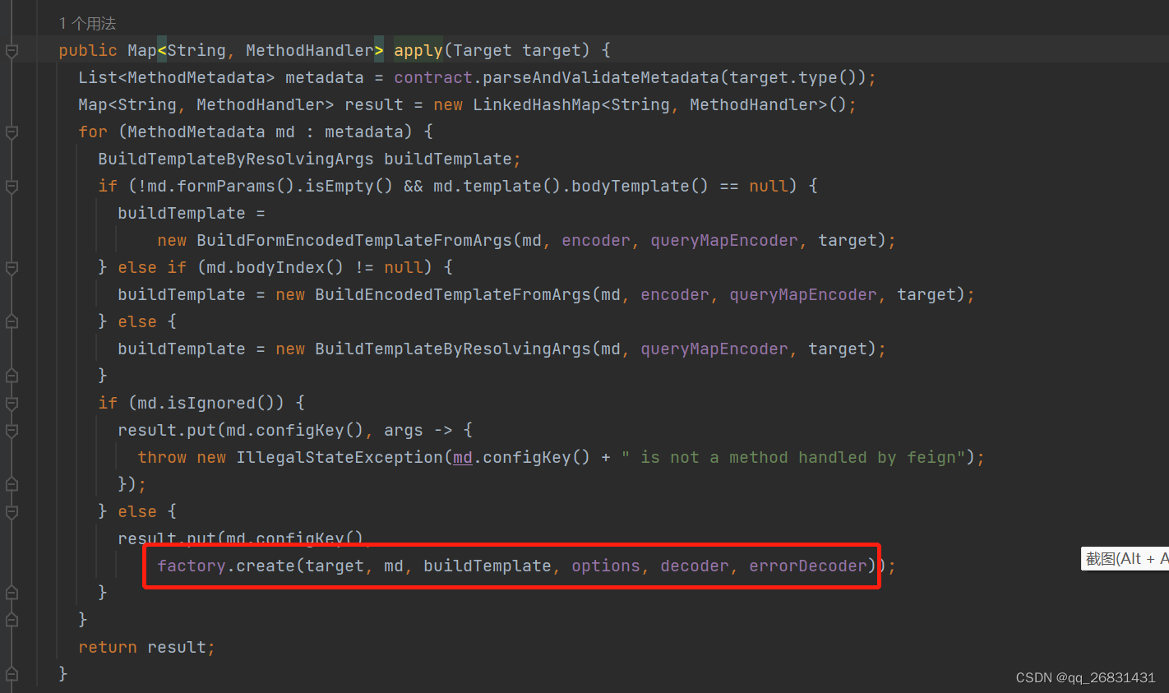The width and height of the screenshot is (1169, 693).
Task: Click the BuildFormEncodedTemplateFromArgs constructor name
Action: (x=354, y=241)
